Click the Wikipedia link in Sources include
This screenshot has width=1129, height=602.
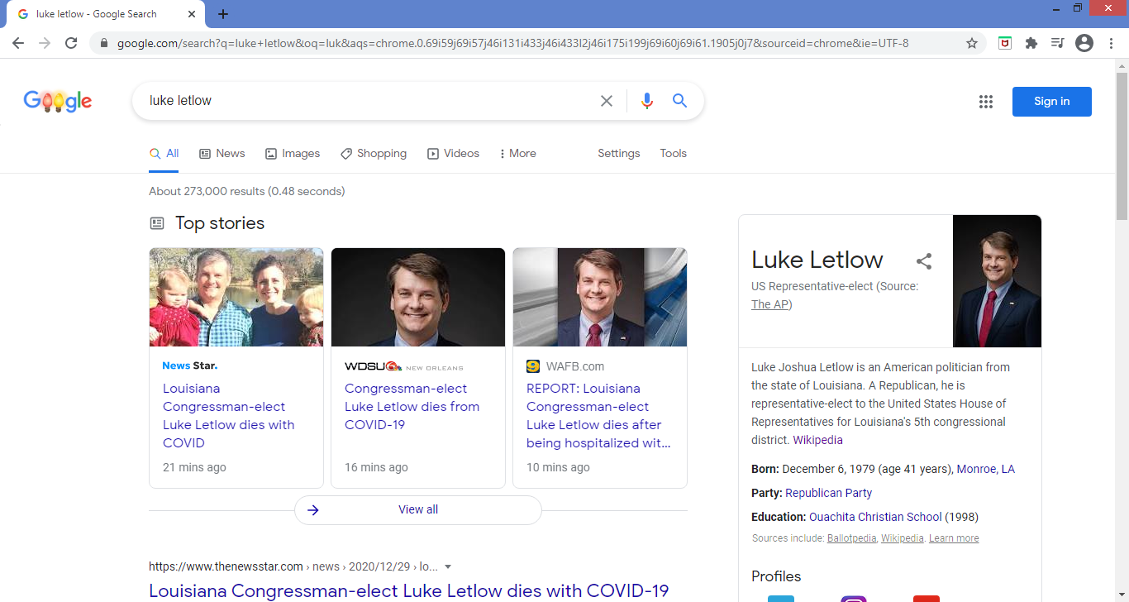pyautogui.click(x=902, y=538)
